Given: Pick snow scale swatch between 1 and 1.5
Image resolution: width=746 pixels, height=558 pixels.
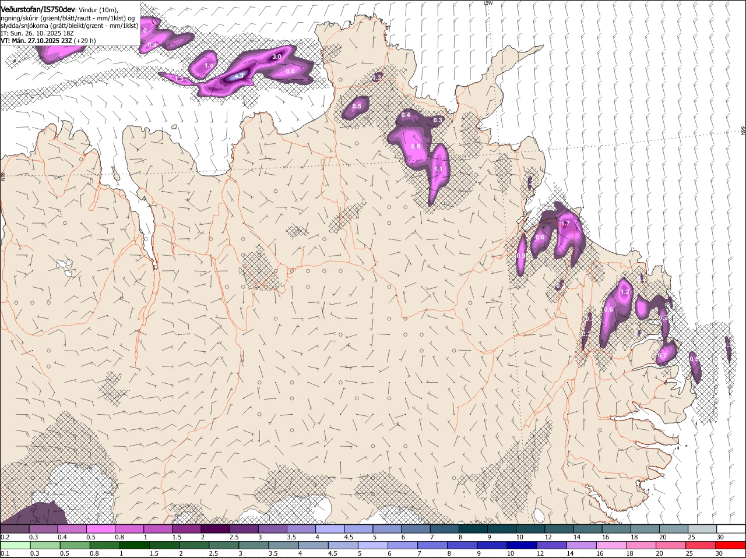Looking at the screenshot, I should click(x=157, y=528).
